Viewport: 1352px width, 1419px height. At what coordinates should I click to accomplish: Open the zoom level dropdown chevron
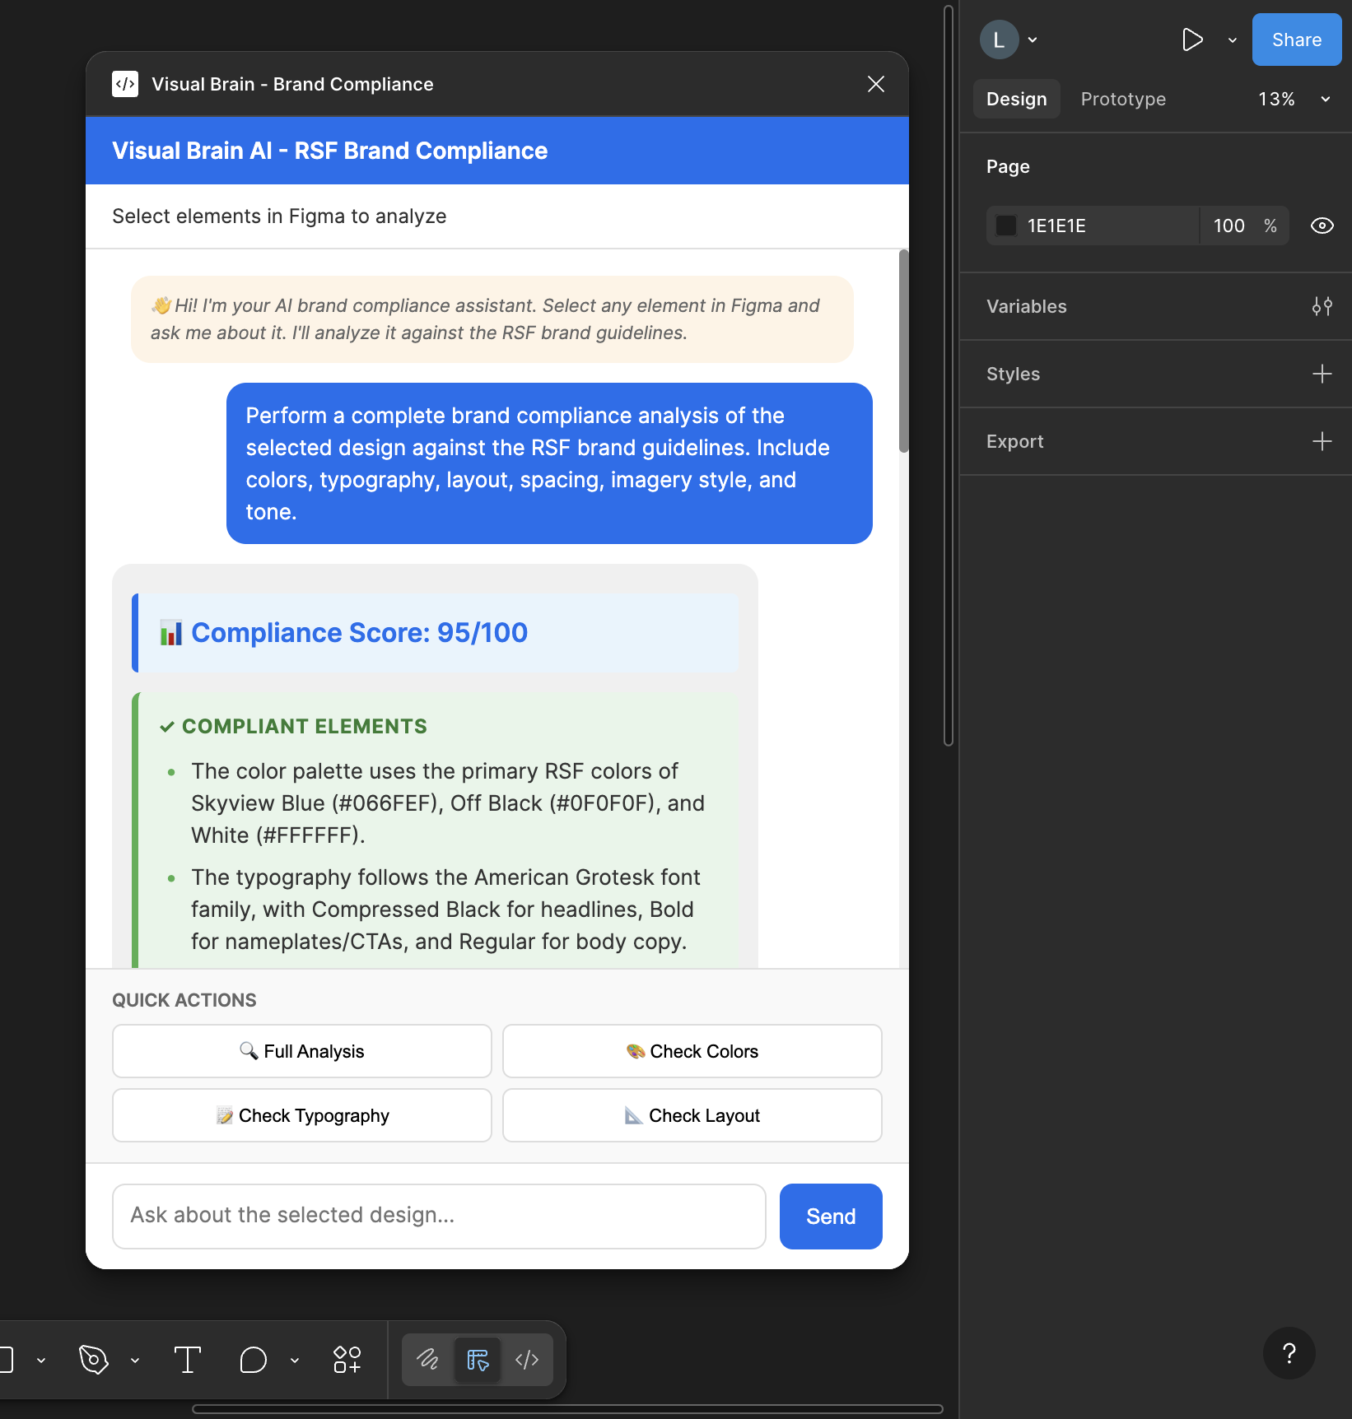tap(1326, 99)
